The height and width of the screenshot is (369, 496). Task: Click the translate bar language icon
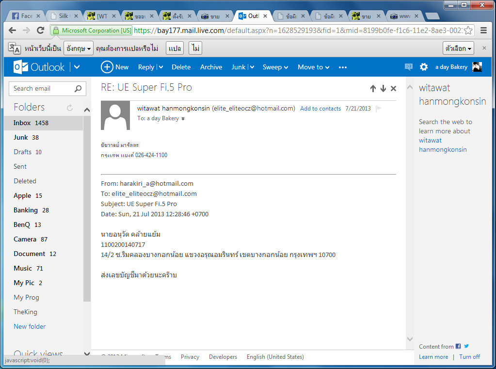(x=14, y=48)
